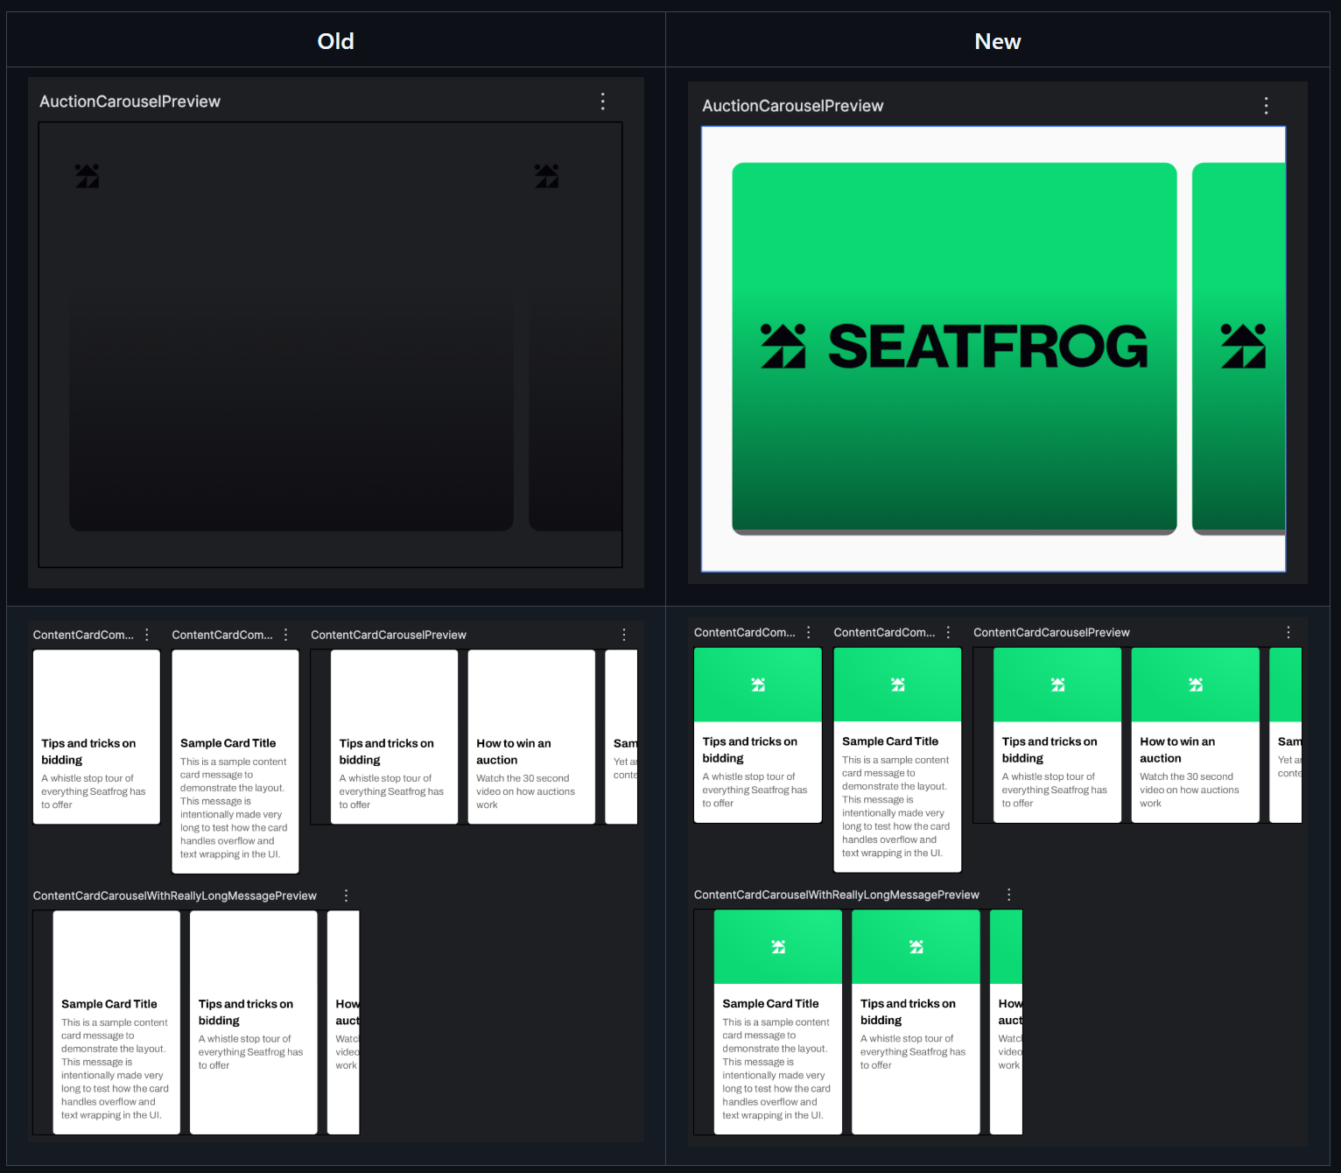Click second ContentCardCom... kebab menu in New column
Viewport: 1341px width, 1173px height.
[948, 632]
